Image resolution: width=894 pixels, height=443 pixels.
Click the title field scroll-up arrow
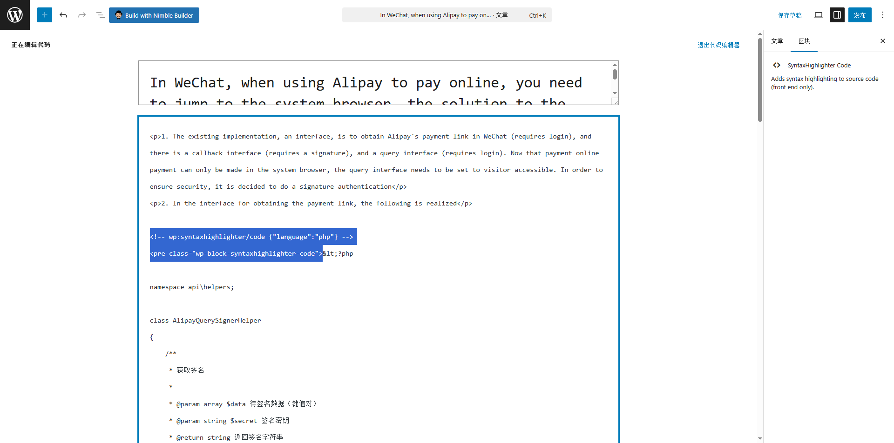click(615, 65)
